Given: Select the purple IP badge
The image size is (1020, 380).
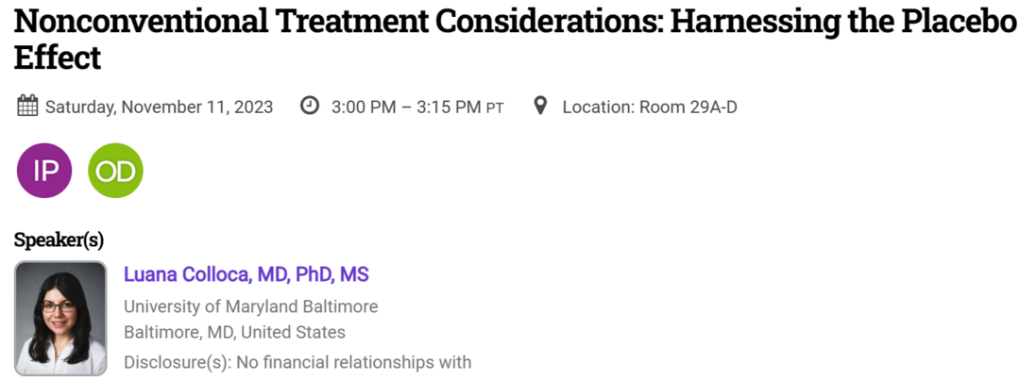Looking at the screenshot, I should point(44,171).
